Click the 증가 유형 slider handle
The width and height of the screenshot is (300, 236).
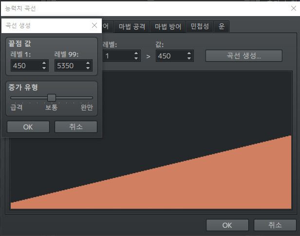tap(52, 98)
